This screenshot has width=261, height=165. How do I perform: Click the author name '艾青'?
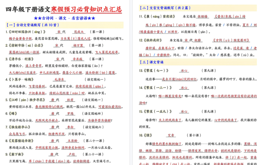coord(171,135)
